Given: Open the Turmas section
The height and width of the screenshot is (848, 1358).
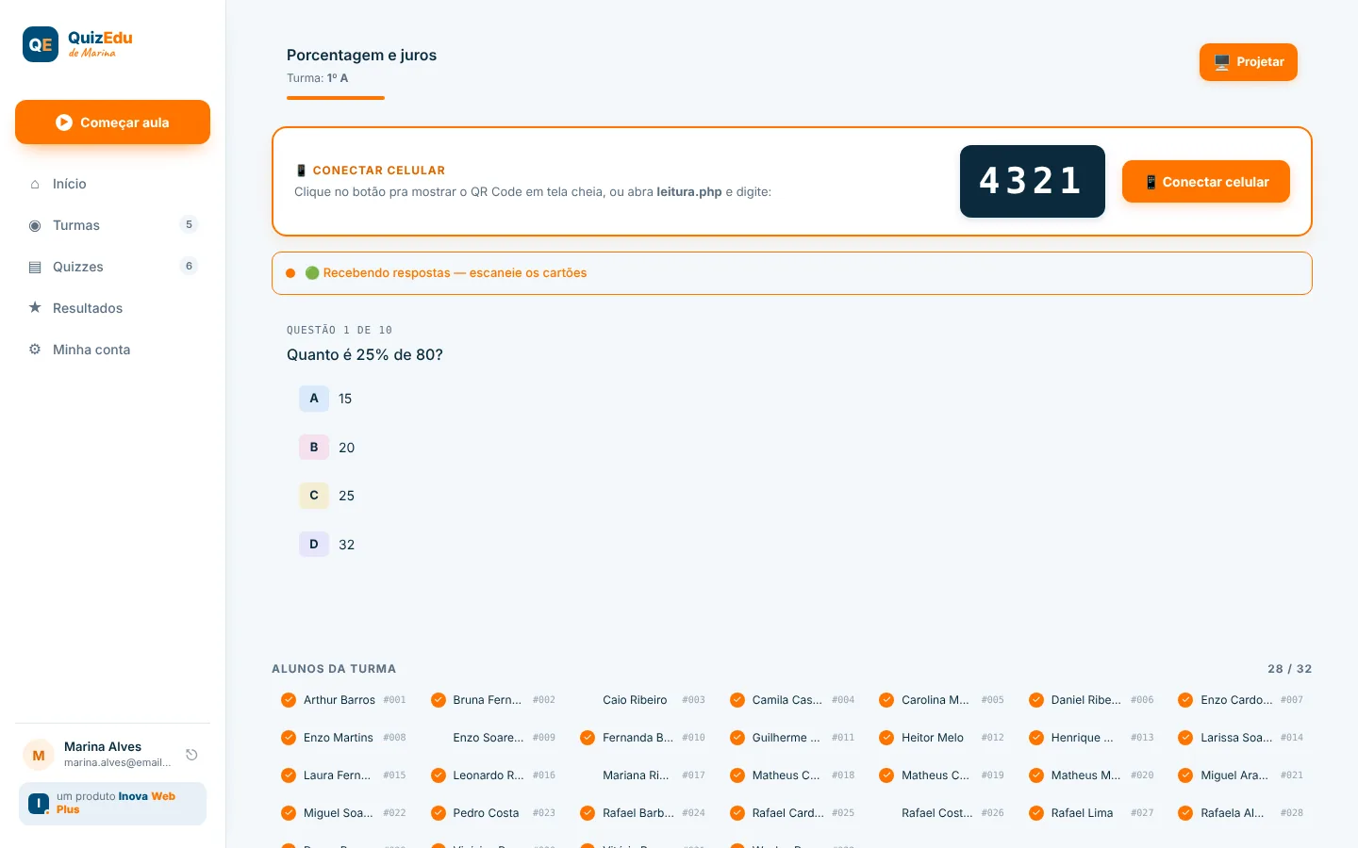Looking at the screenshot, I should [x=112, y=225].
